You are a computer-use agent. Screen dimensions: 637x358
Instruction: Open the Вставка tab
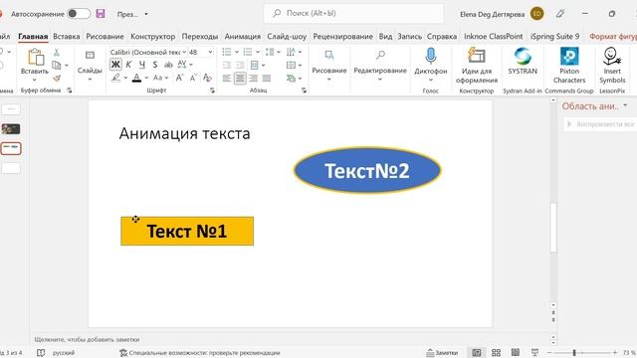click(x=67, y=36)
